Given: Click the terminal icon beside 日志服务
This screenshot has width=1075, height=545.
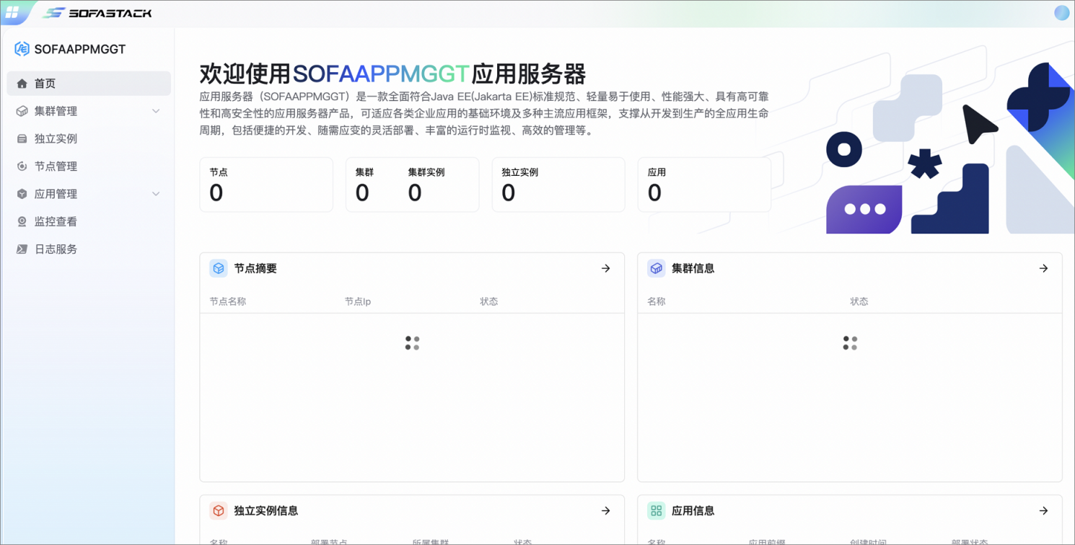Looking at the screenshot, I should coord(22,249).
